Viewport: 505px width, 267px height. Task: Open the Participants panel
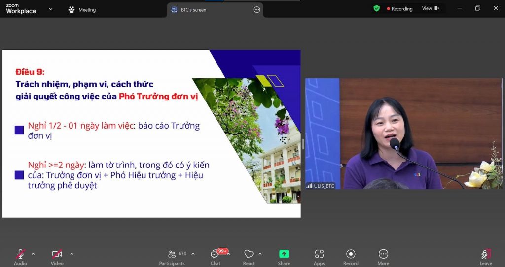point(172,256)
